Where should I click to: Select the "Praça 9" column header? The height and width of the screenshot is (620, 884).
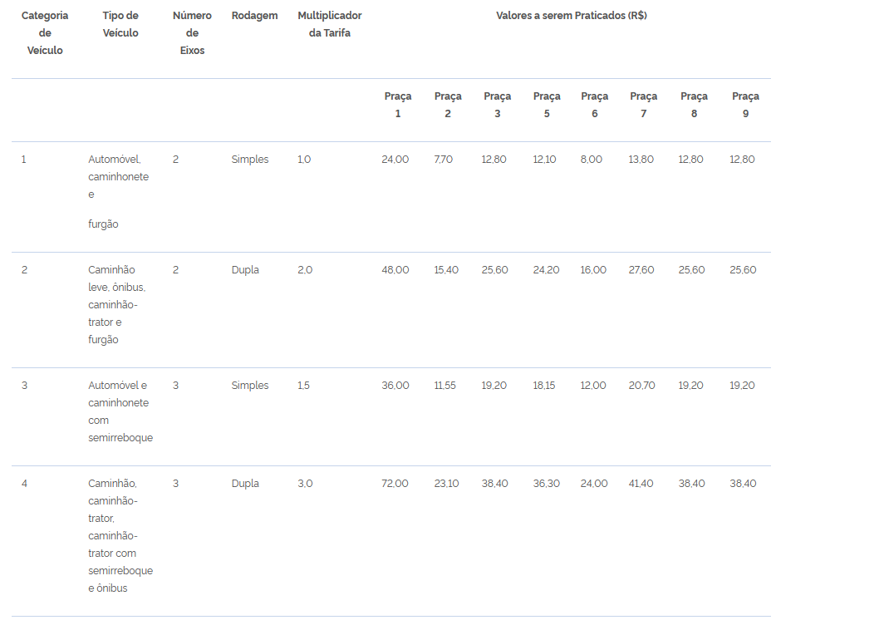pyautogui.click(x=745, y=105)
